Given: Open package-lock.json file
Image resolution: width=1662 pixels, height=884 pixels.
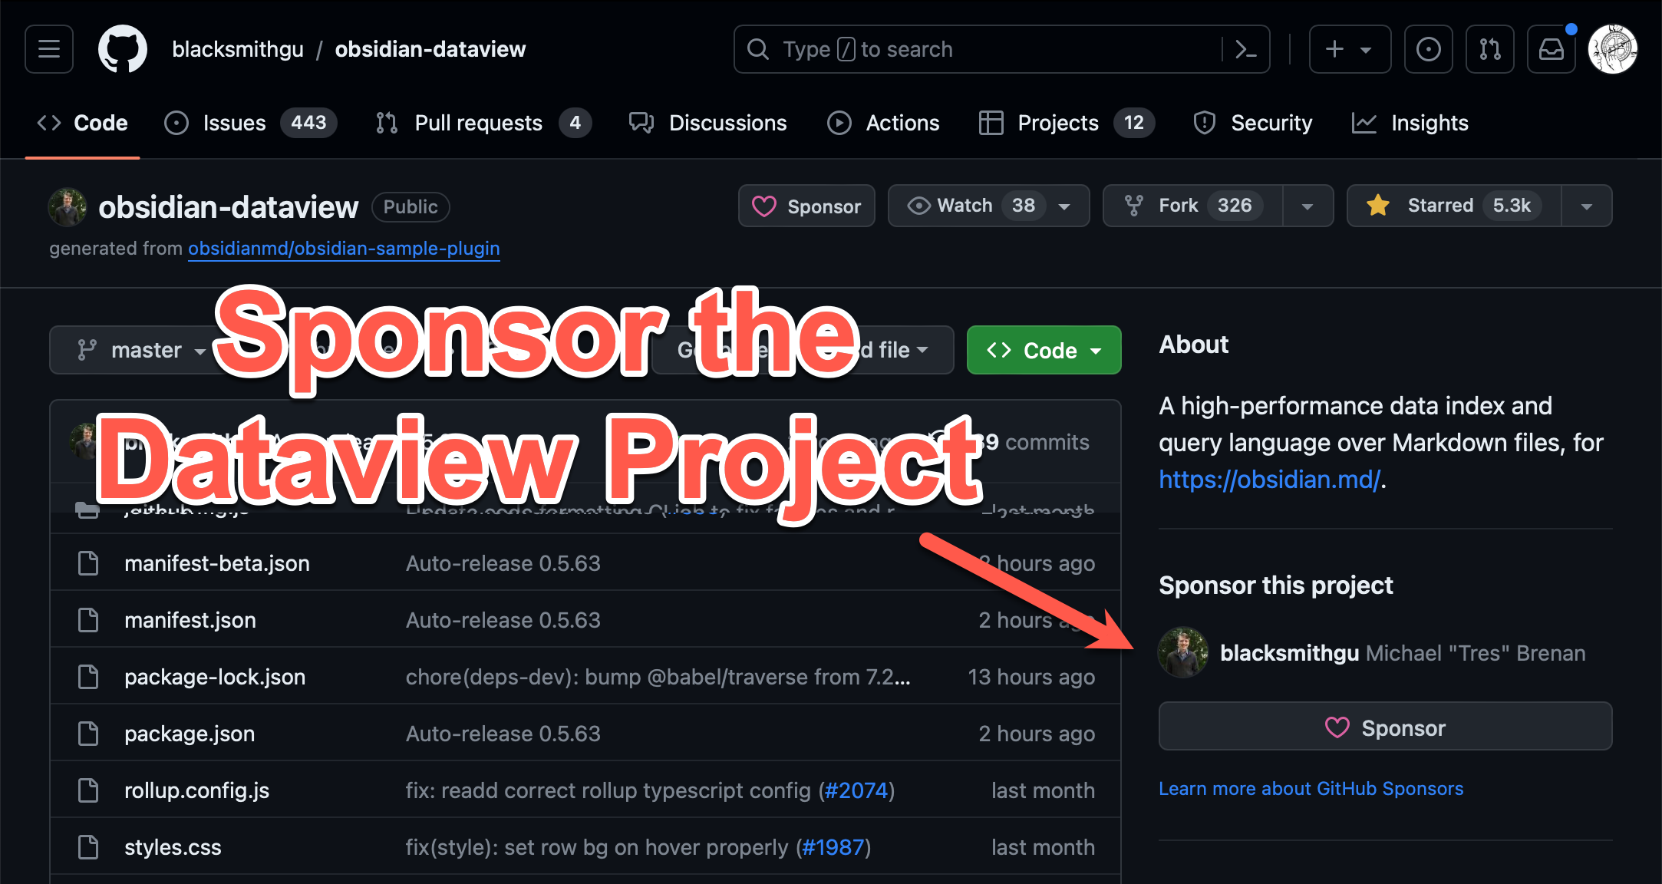Looking at the screenshot, I should tap(215, 677).
